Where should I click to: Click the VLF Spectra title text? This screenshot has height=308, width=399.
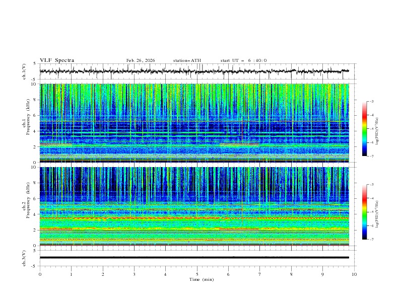(57, 60)
